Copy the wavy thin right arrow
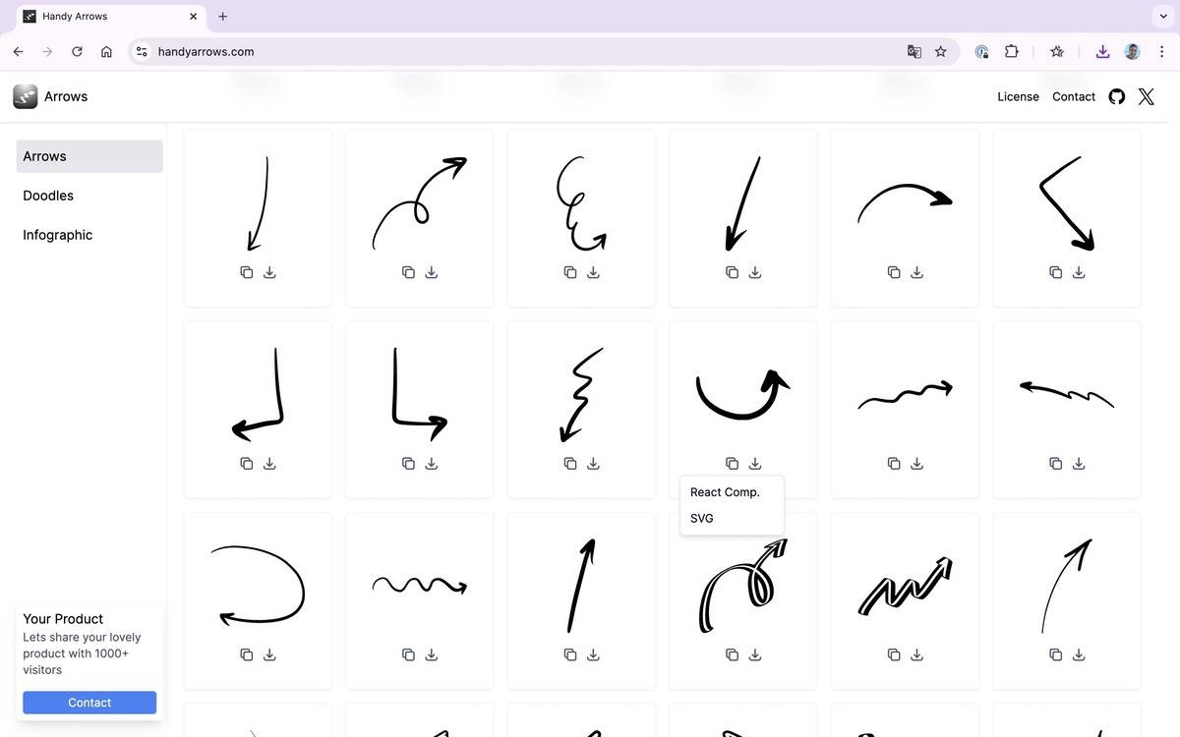 point(894,463)
